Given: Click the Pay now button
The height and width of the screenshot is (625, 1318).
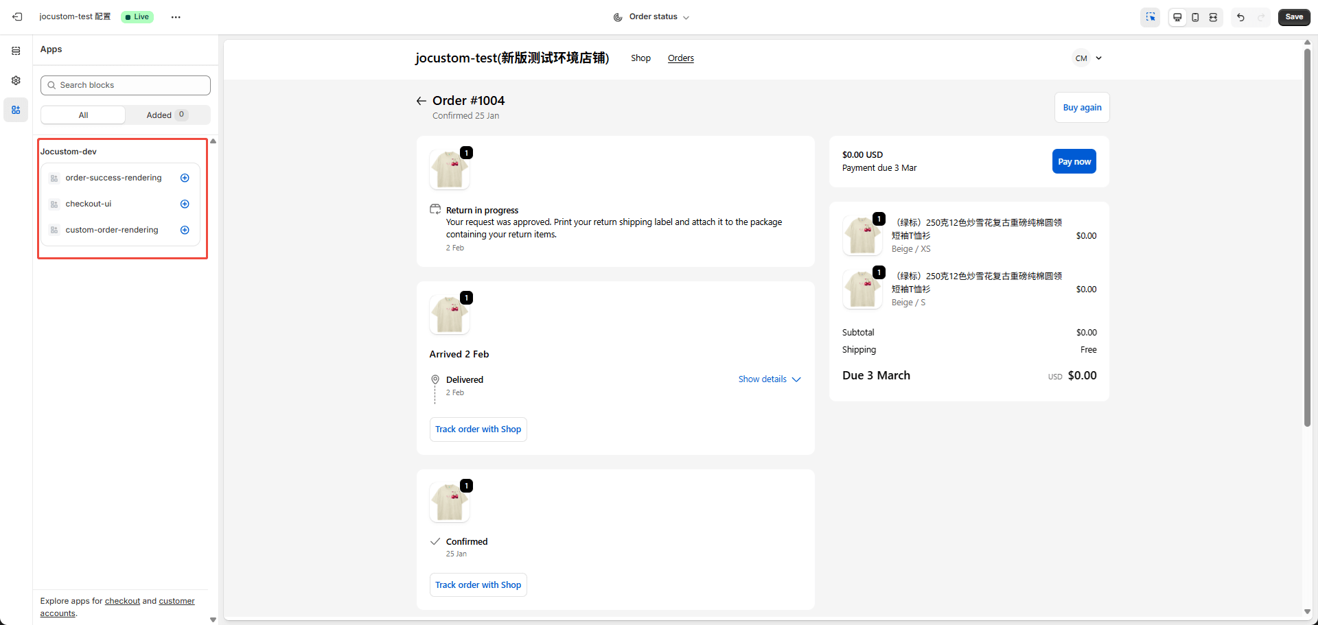Looking at the screenshot, I should tap(1074, 162).
